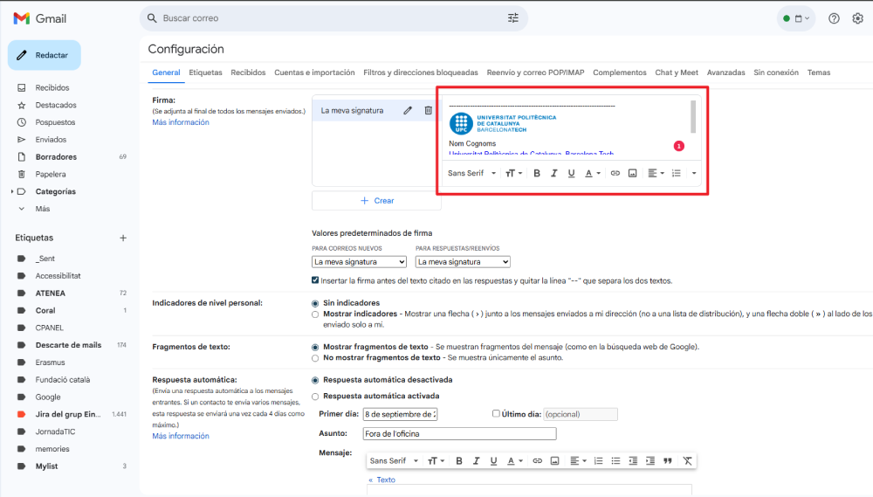Open Filtros y direcciones bloqueadas tab
The image size is (873, 497).
click(x=420, y=72)
